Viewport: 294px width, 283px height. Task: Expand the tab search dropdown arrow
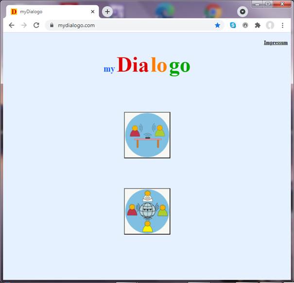pos(242,12)
